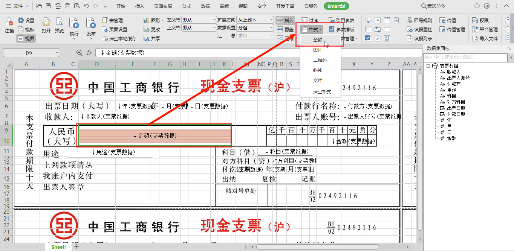
Task: Expand the quick access customize arrow
Action: pyautogui.click(x=105, y=6)
